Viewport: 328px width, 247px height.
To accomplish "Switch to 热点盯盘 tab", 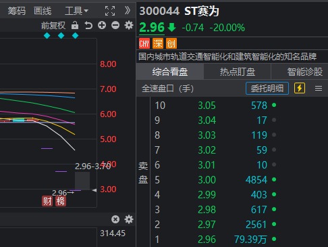I will 238,72.
